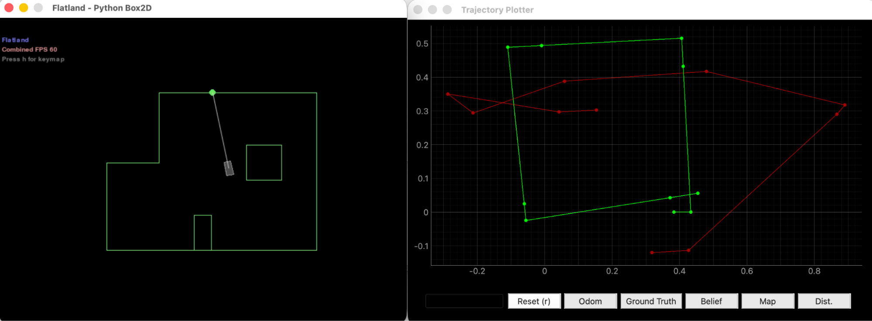This screenshot has height=321, width=872.
Task: Click the gray robot in Flatland
Action: [229, 168]
